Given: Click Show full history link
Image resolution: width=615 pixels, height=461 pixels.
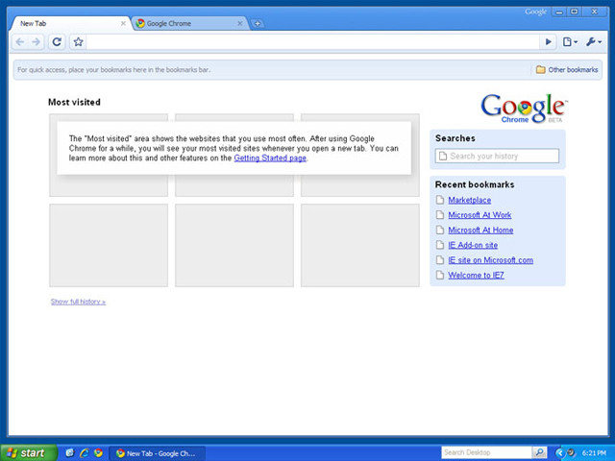Looking at the screenshot, I should point(78,302).
